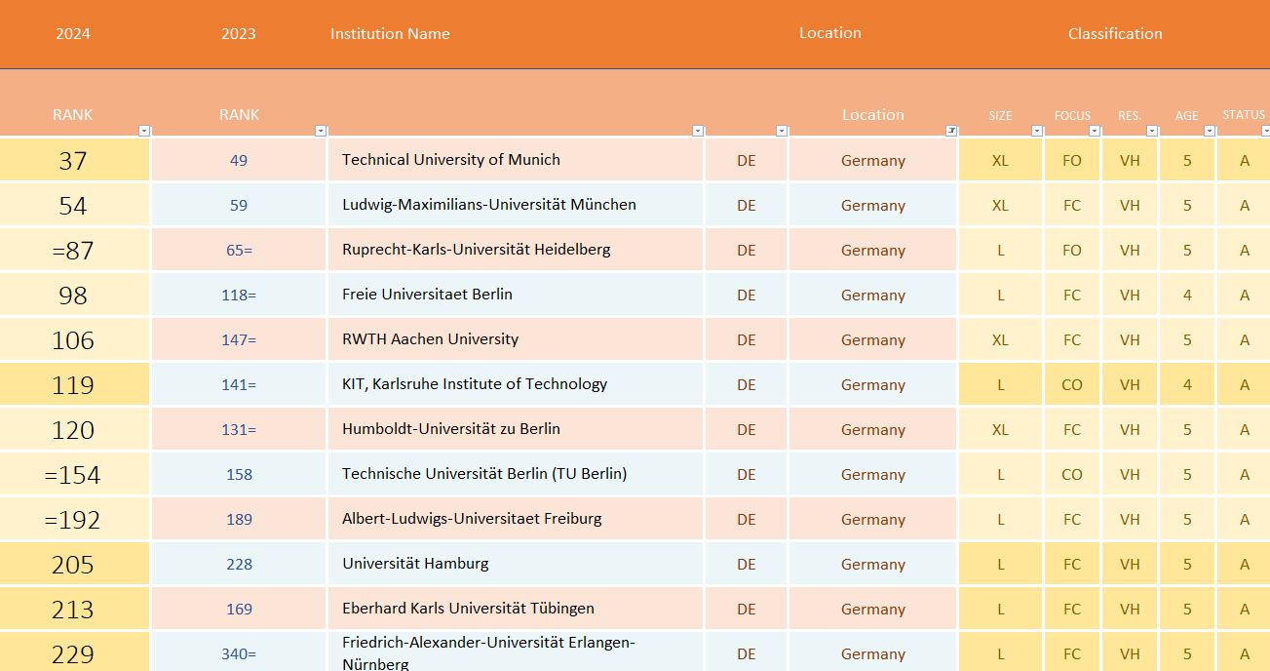The width and height of the screenshot is (1270, 671).
Task: Click the CO focus cell for KIT
Action: [x=1071, y=385]
